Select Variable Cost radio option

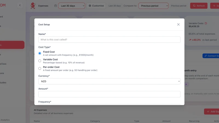coord(40,61)
